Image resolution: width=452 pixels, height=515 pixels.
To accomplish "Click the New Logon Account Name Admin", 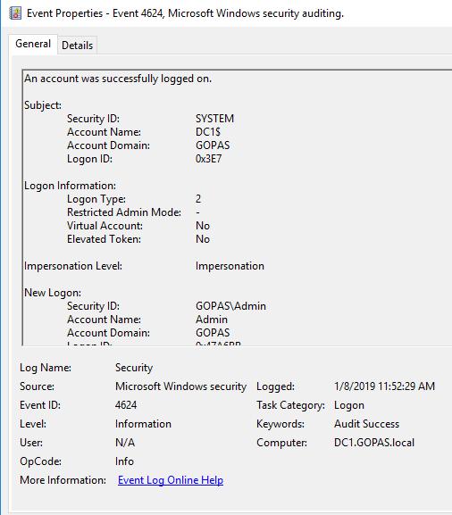I will (212, 320).
